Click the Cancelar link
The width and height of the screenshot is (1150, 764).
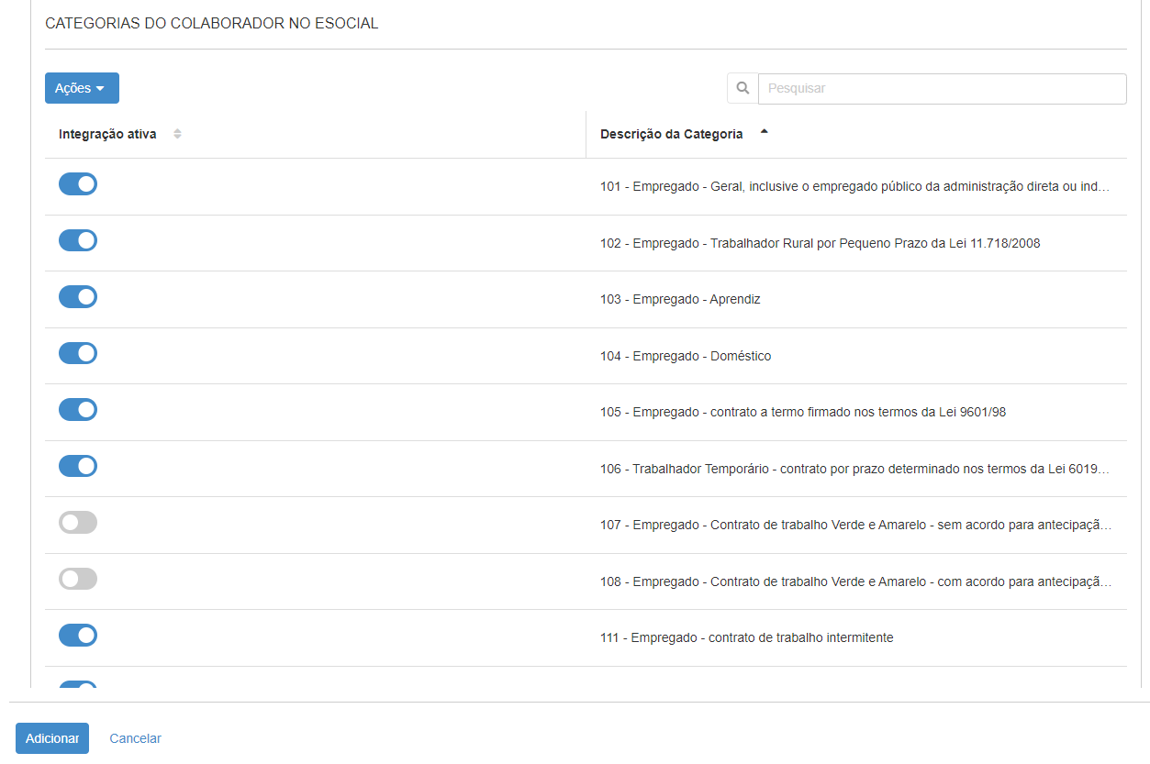[x=134, y=738]
